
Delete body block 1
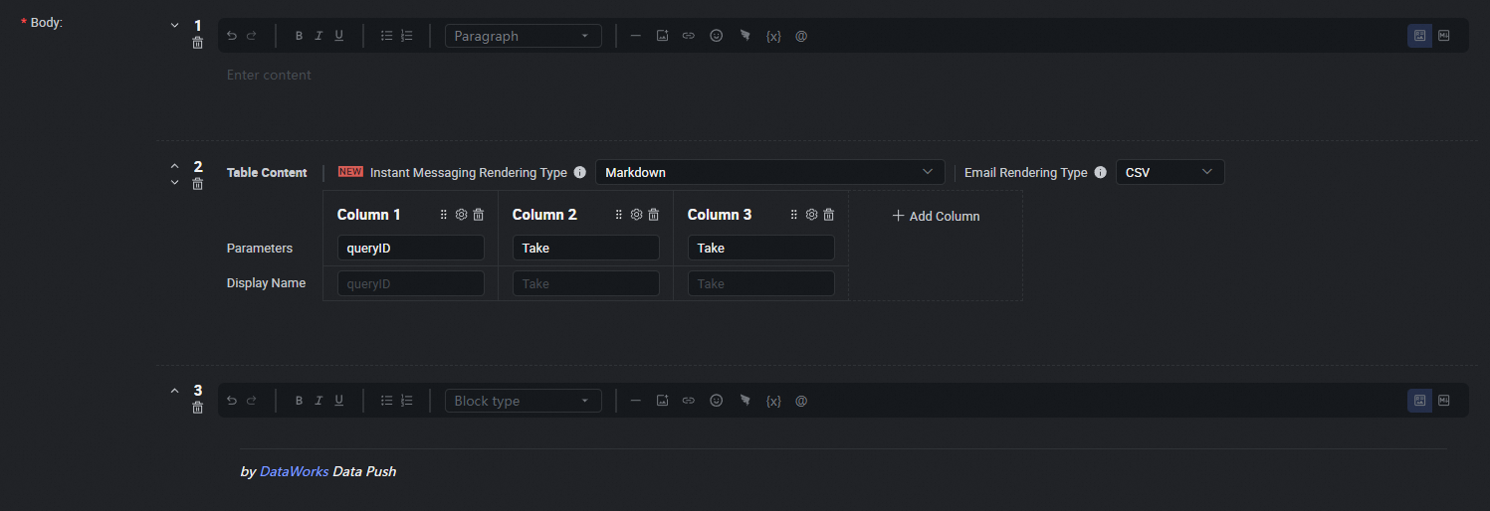198,43
